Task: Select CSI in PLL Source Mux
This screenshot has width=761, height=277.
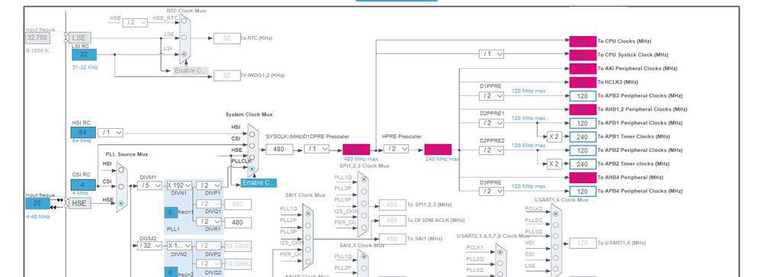Action: tap(121, 187)
